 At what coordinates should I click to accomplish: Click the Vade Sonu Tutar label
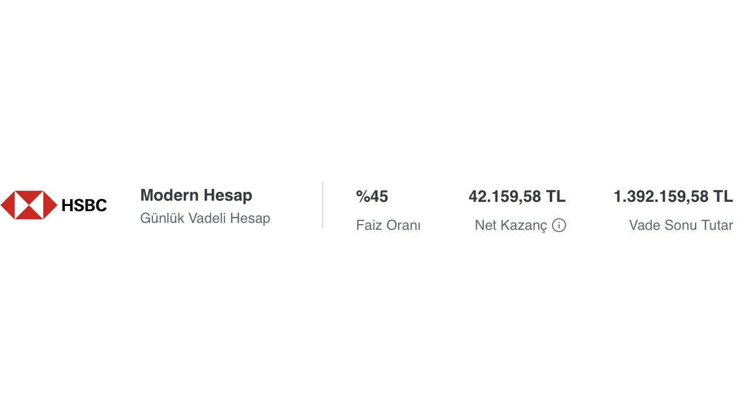tap(680, 225)
